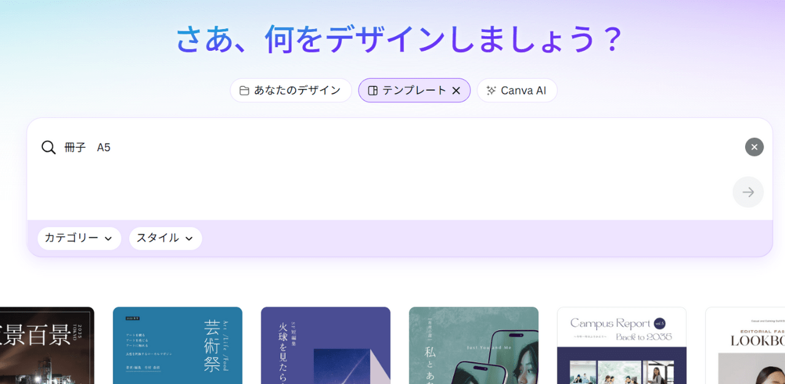Click the magnifying glass search icon
Screen dimensions: 785x384
click(48, 147)
